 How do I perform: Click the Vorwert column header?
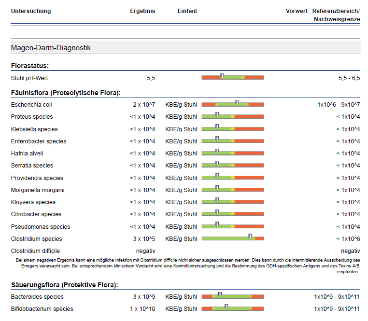(297, 11)
